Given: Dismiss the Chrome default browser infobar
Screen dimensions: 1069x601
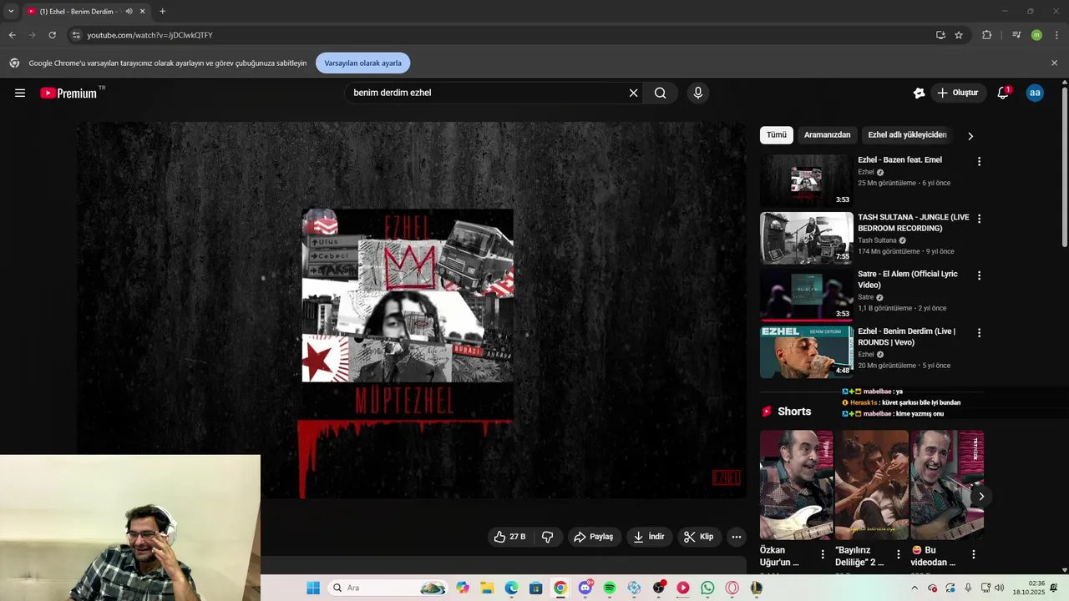Looking at the screenshot, I should tap(1054, 63).
